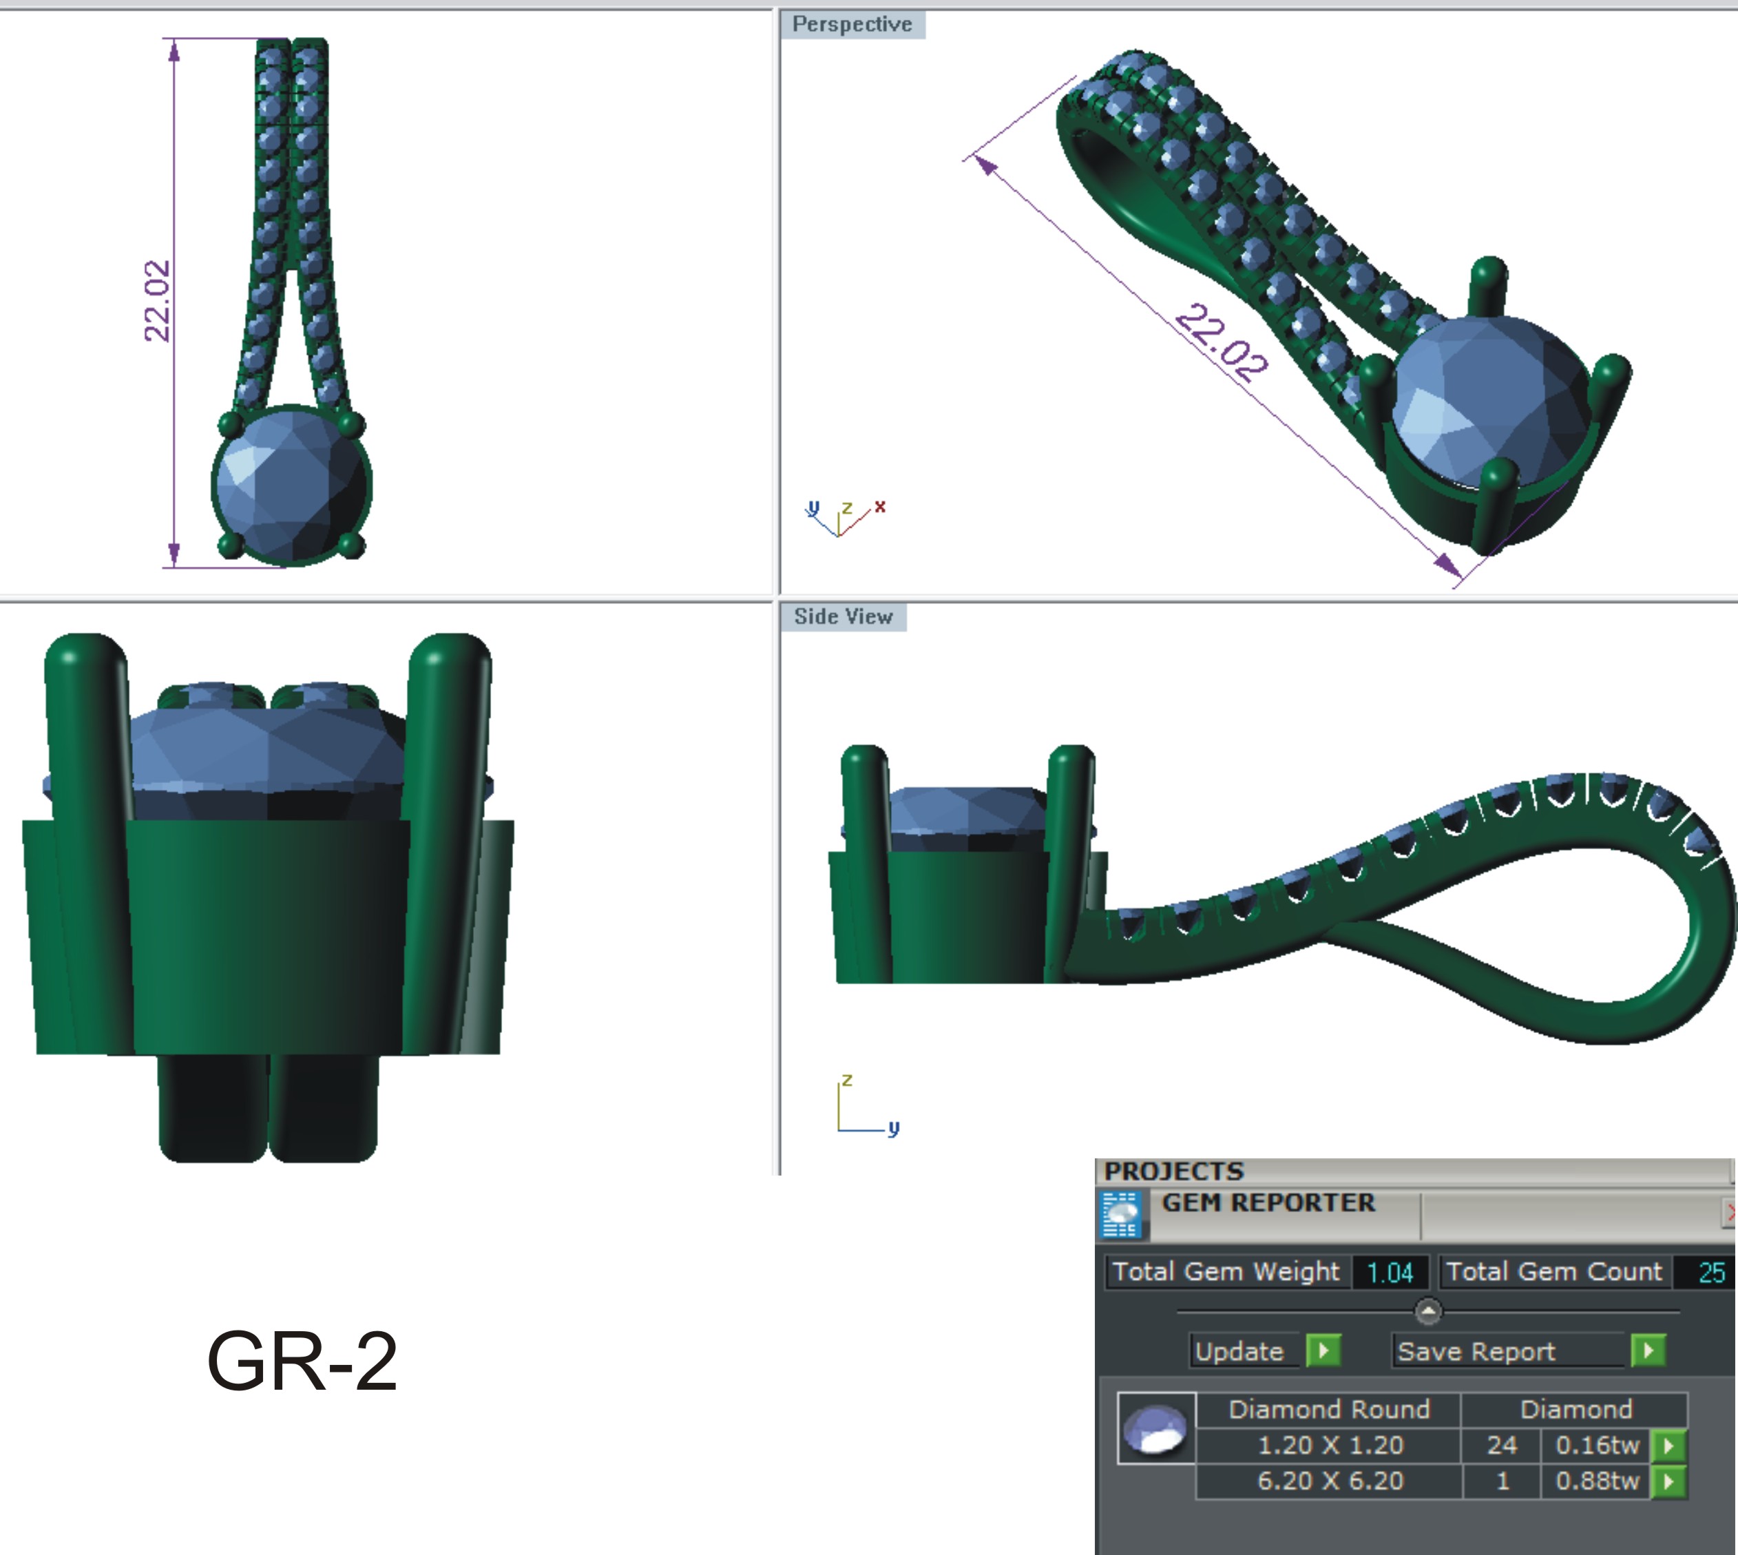Click the green arrow for the 0.88tw row
The image size is (1738, 1555).
(x=1668, y=1481)
